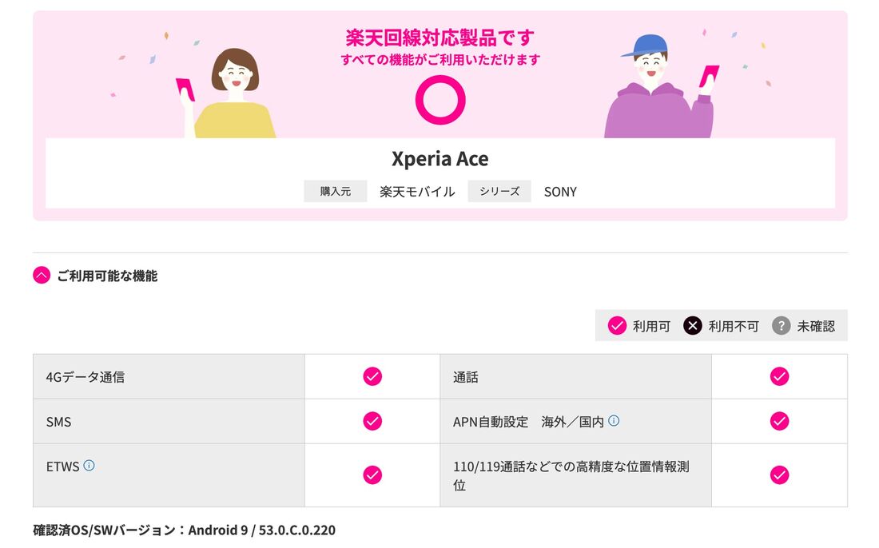Select the 購入元 label
The image size is (879, 548).
[336, 192]
